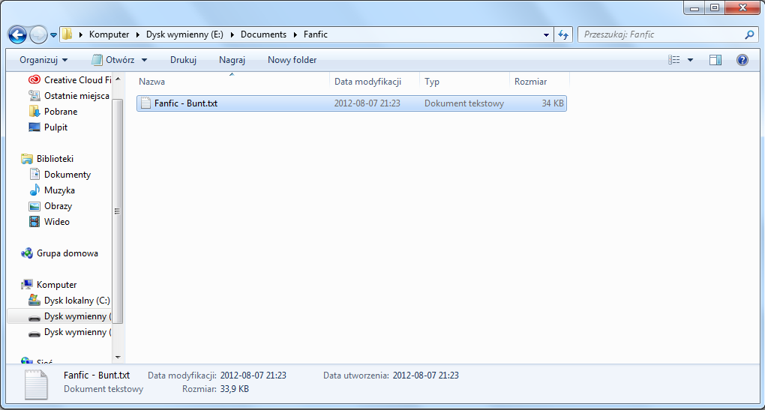Open the recent locations dropdown arrow
The image size is (765, 410).
53,35
